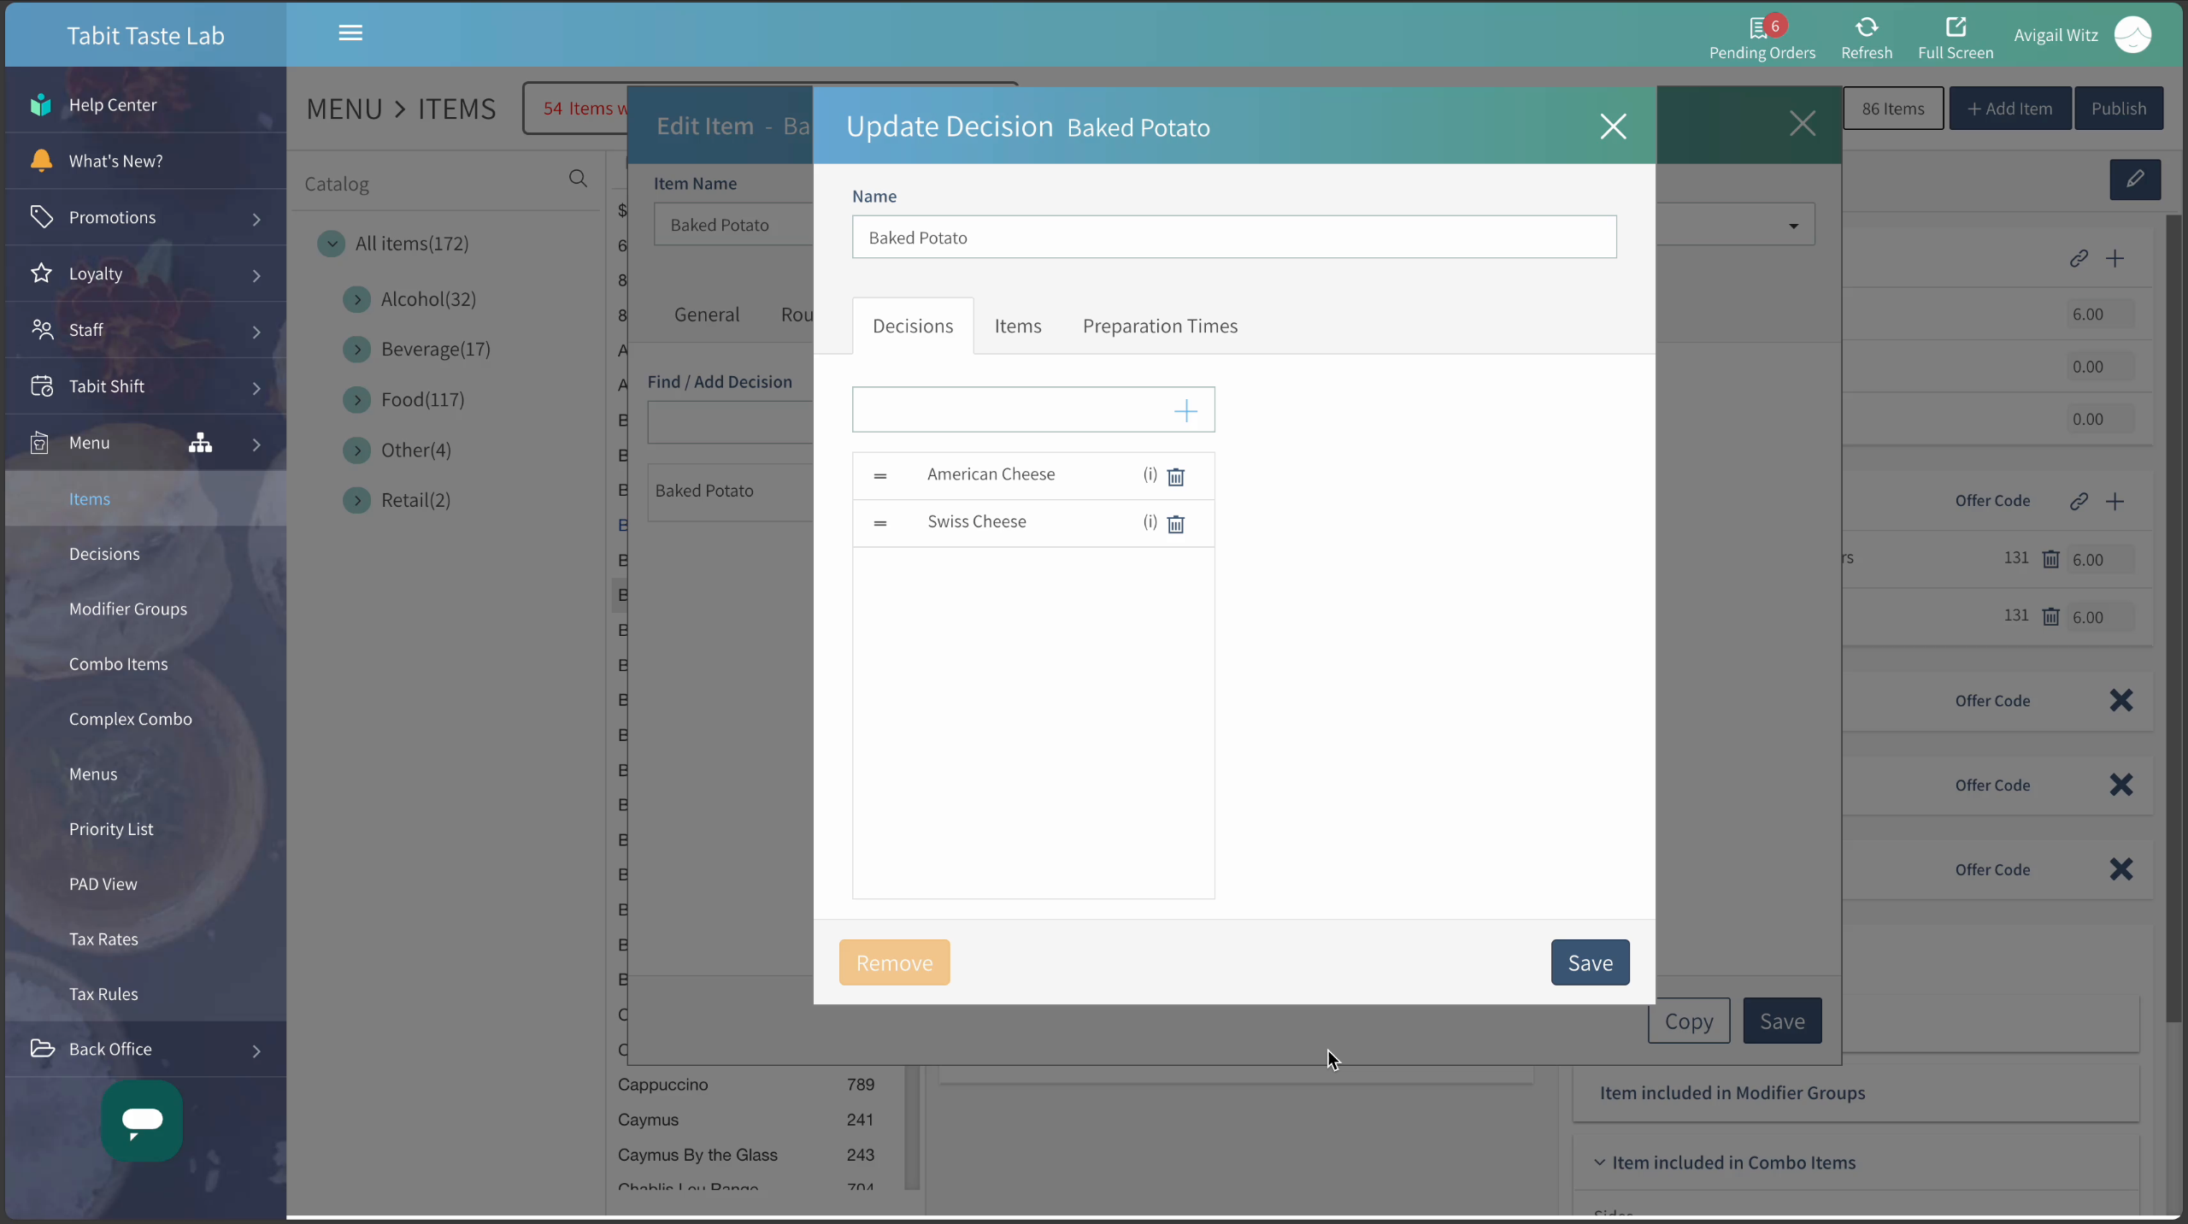Open Modifier Groups in the sidebar
Screen dimensions: 2188x1224
[x=128, y=609]
